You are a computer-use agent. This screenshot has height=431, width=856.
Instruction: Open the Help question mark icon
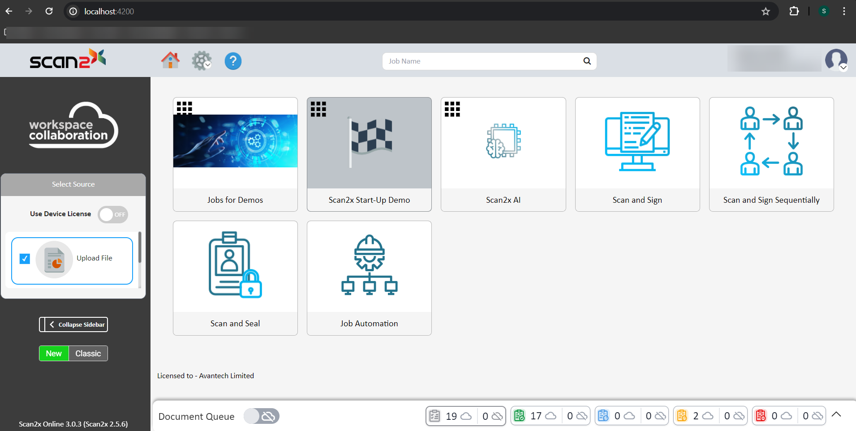(233, 61)
